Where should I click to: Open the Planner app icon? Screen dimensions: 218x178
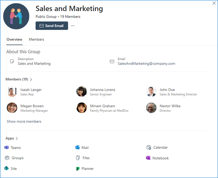tap(78, 168)
